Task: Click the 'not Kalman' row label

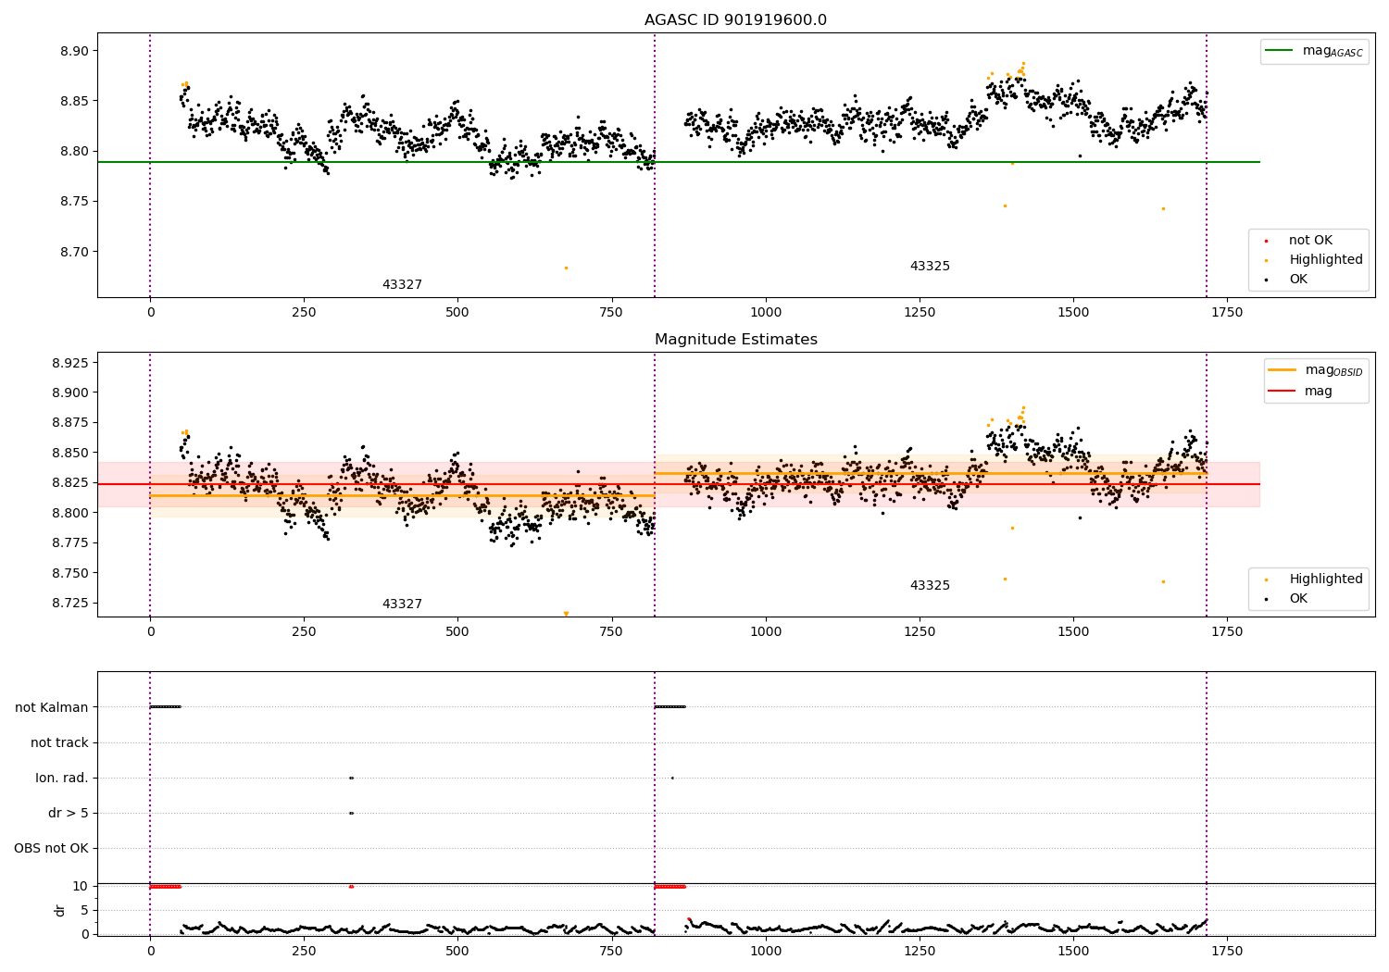Action: pyautogui.click(x=52, y=708)
